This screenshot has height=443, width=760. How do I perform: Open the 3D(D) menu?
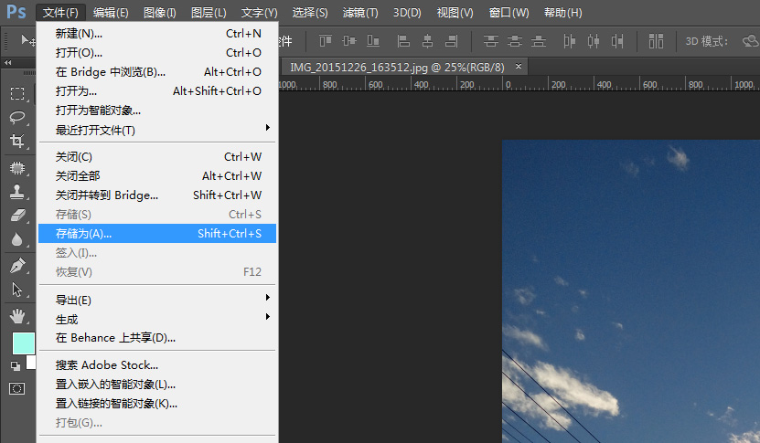(407, 13)
